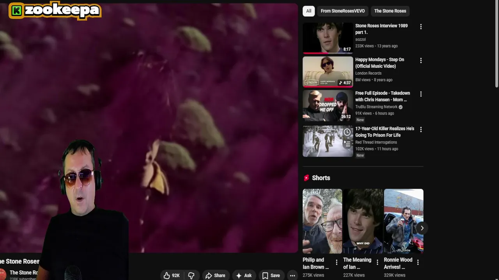Click the Shorts section heading
Image resolution: width=499 pixels, height=280 pixels.
click(x=321, y=178)
